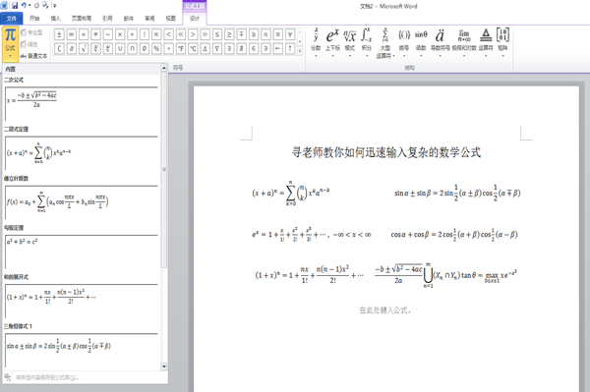Click the 'Type equation here' placeholder in document
This screenshot has height=392, width=590.
pos(384,310)
